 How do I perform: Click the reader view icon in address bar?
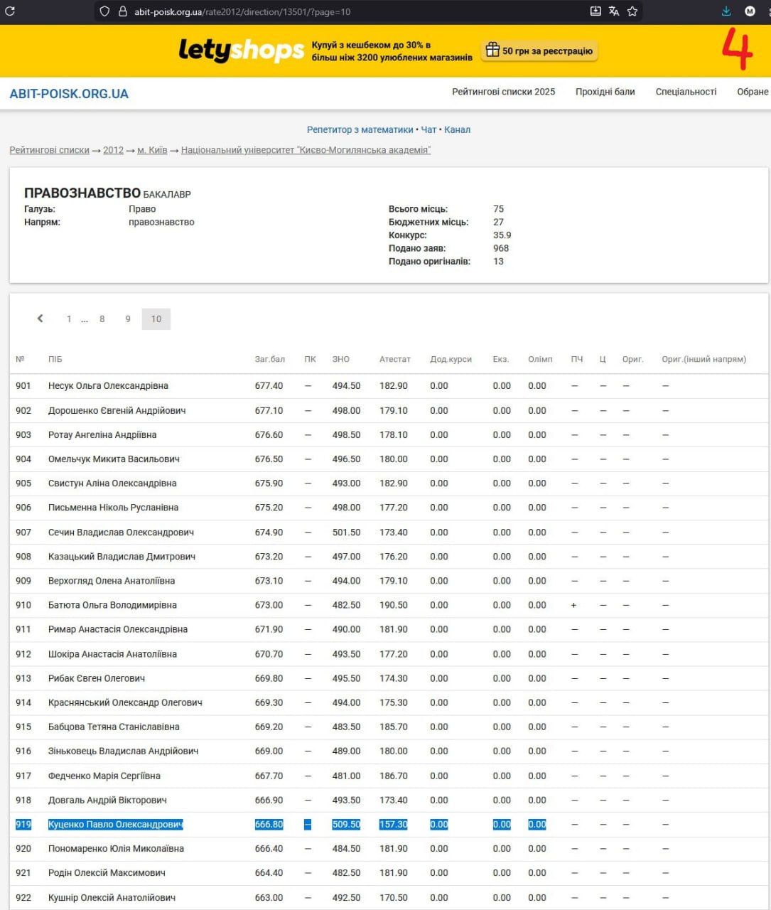tap(595, 11)
